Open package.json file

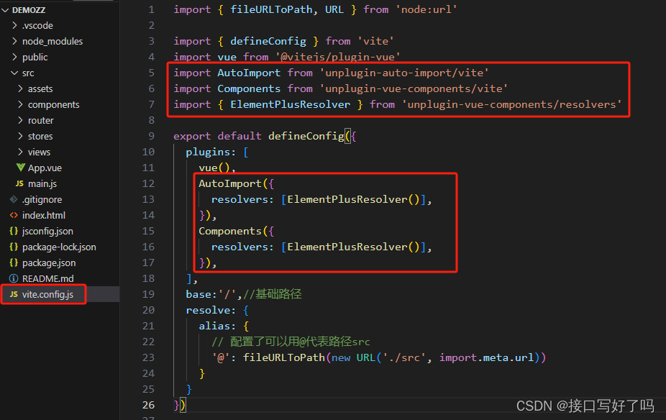coord(49,263)
